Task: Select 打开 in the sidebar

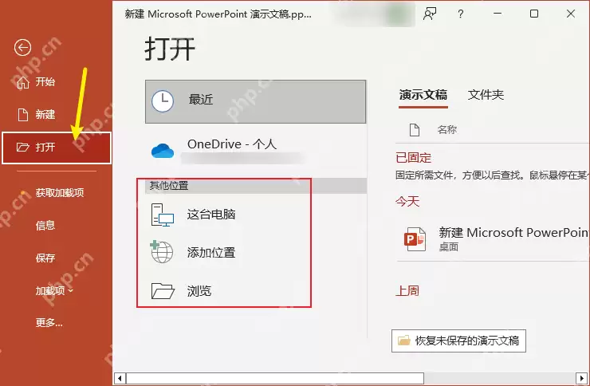Action: tap(57, 148)
